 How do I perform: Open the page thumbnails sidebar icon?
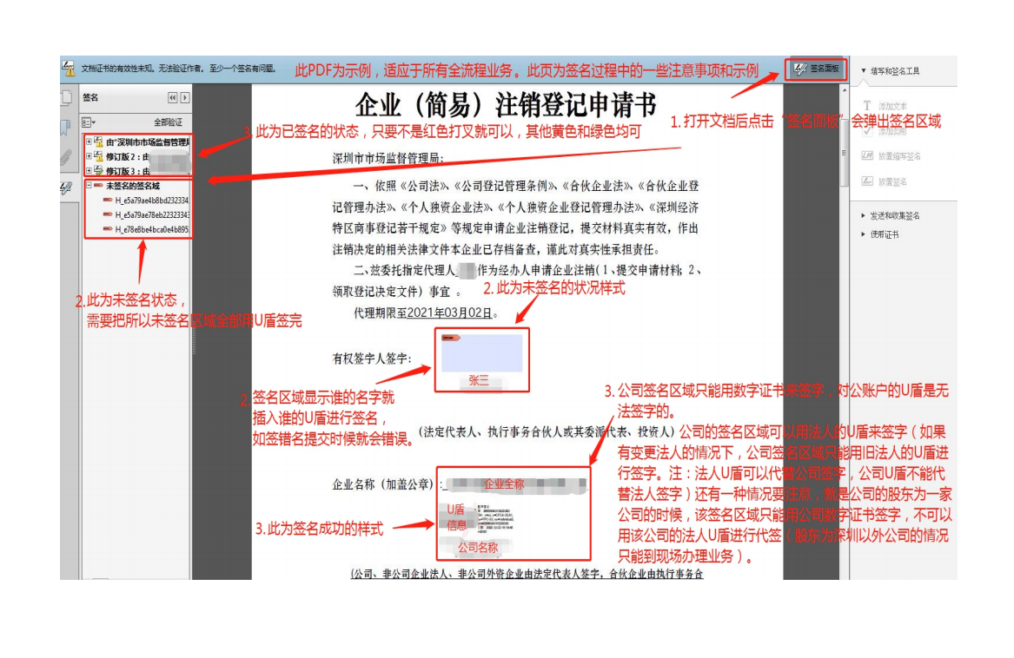(66, 99)
